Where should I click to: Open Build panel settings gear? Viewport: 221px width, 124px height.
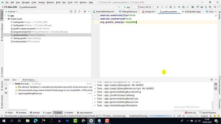point(212,80)
